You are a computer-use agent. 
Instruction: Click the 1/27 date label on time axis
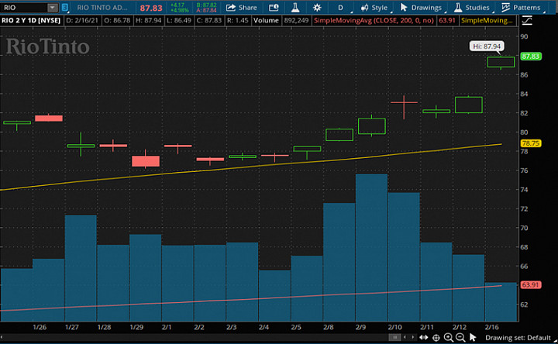[x=71, y=327]
